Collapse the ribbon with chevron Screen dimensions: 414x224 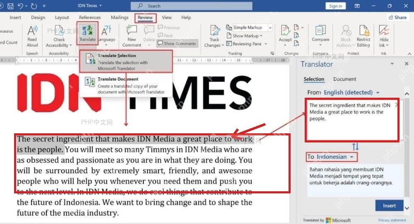pyautogui.click(x=409, y=54)
